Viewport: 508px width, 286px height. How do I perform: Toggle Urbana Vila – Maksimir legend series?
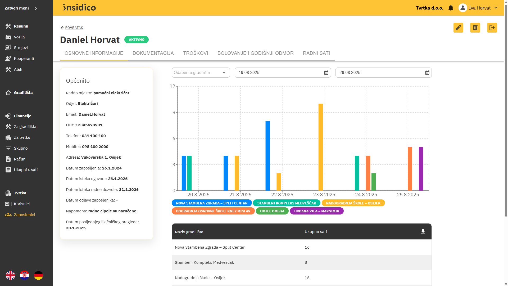[x=316, y=211]
